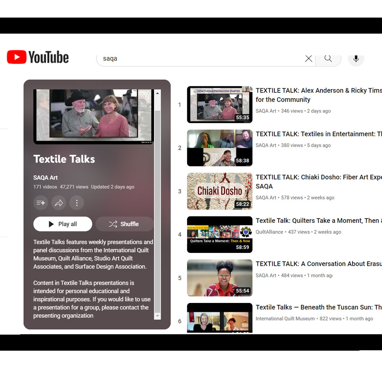
Task: Shuffle the Textile Talks playlist
Action: click(124, 224)
